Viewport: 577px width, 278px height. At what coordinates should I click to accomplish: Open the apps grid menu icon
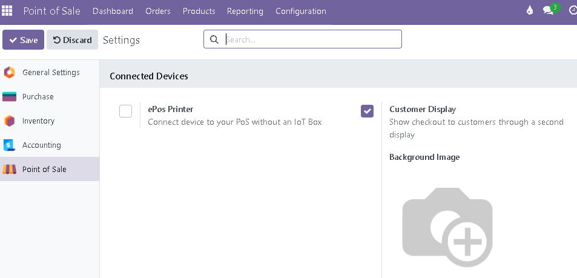point(7,11)
